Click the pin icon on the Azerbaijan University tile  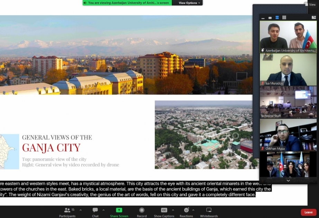263,50
